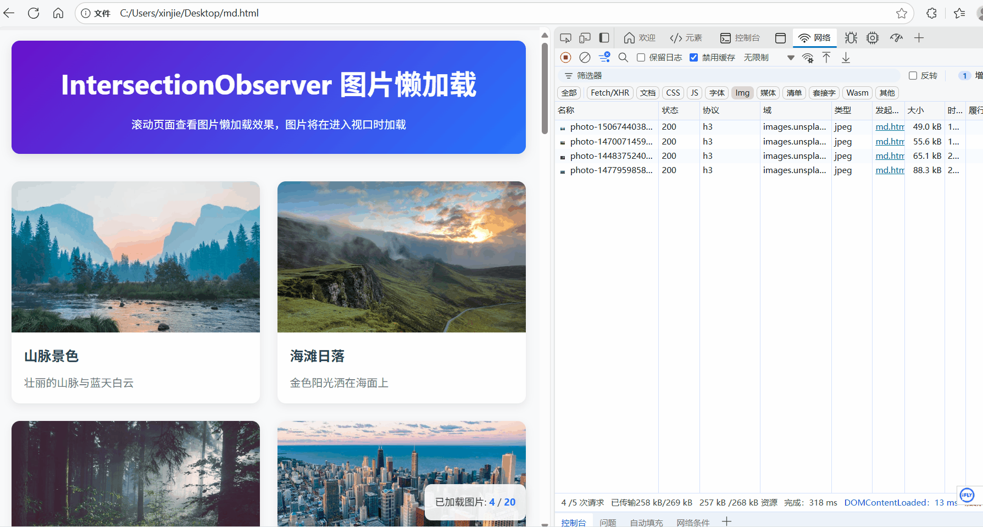
Task: Select the inspect element tool
Action: click(565, 37)
